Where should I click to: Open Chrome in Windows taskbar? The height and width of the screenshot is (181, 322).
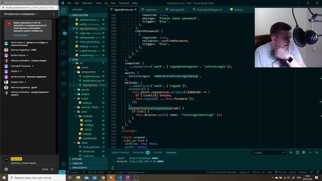(103, 177)
